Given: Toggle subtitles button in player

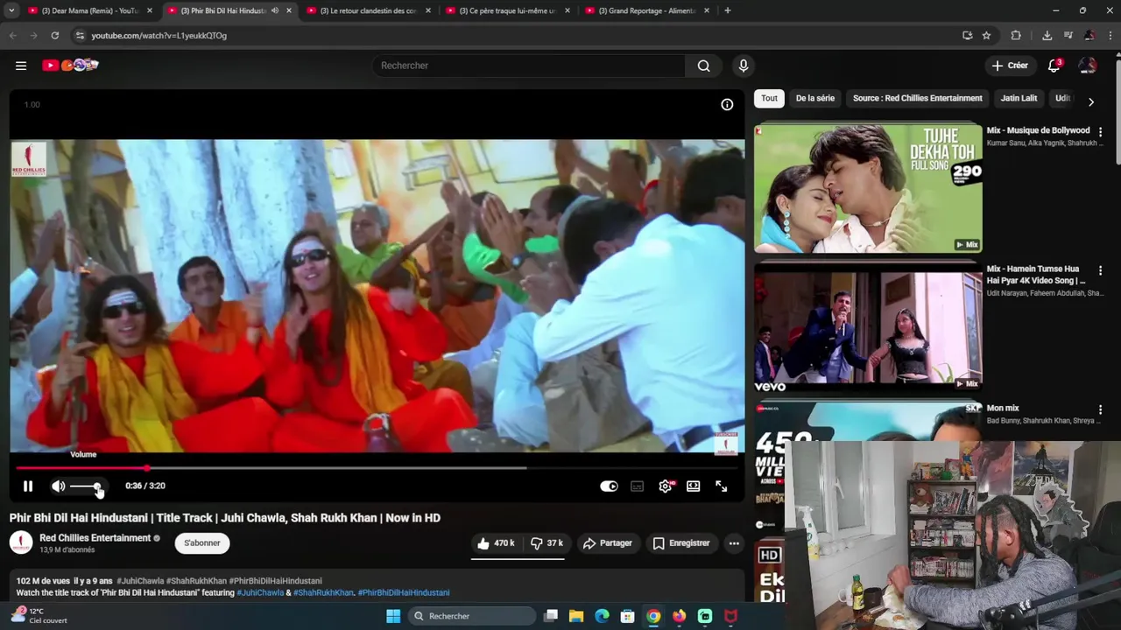Looking at the screenshot, I should [x=638, y=486].
